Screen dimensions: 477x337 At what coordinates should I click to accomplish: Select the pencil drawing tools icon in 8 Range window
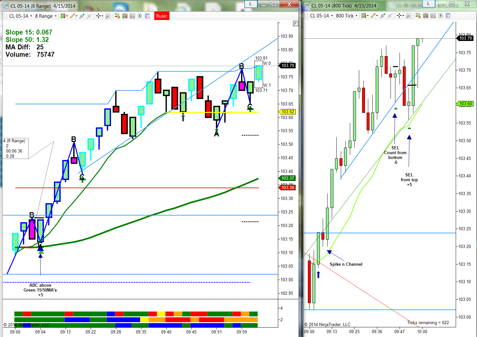[72, 16]
